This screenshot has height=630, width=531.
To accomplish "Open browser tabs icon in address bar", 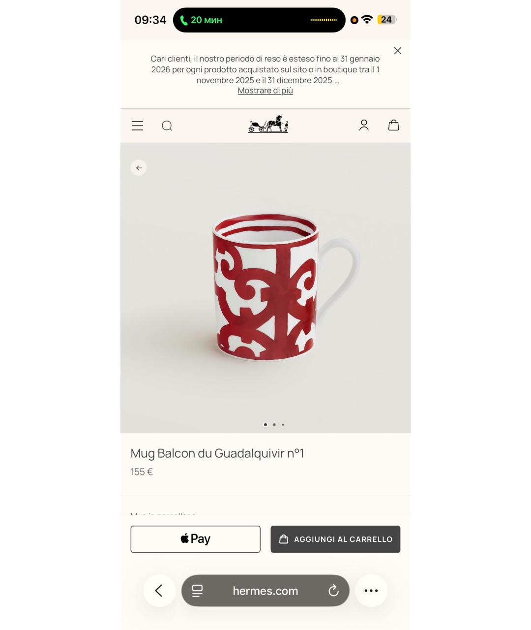I will click(x=198, y=591).
